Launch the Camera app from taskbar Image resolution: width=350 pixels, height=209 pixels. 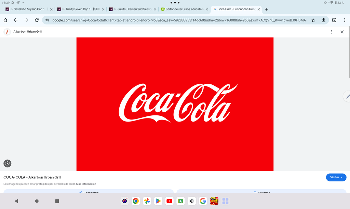click(124, 201)
